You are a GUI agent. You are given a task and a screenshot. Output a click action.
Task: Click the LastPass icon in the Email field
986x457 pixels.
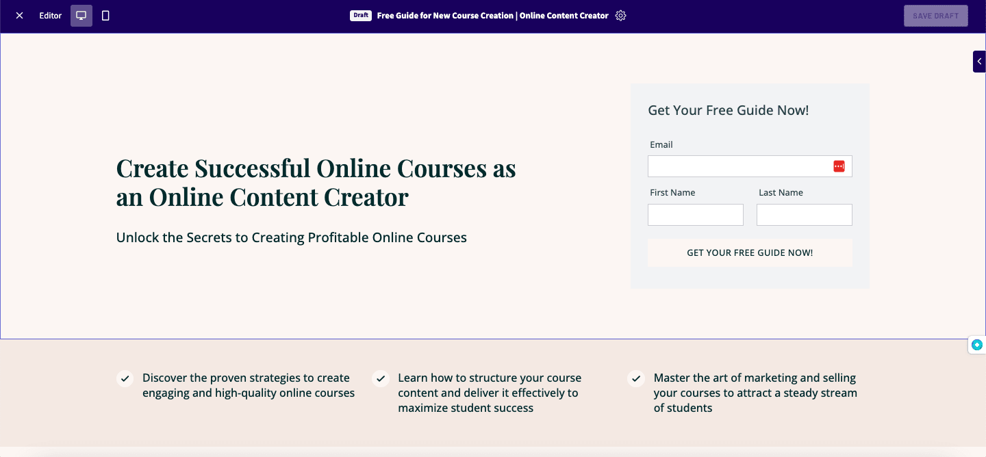839,166
